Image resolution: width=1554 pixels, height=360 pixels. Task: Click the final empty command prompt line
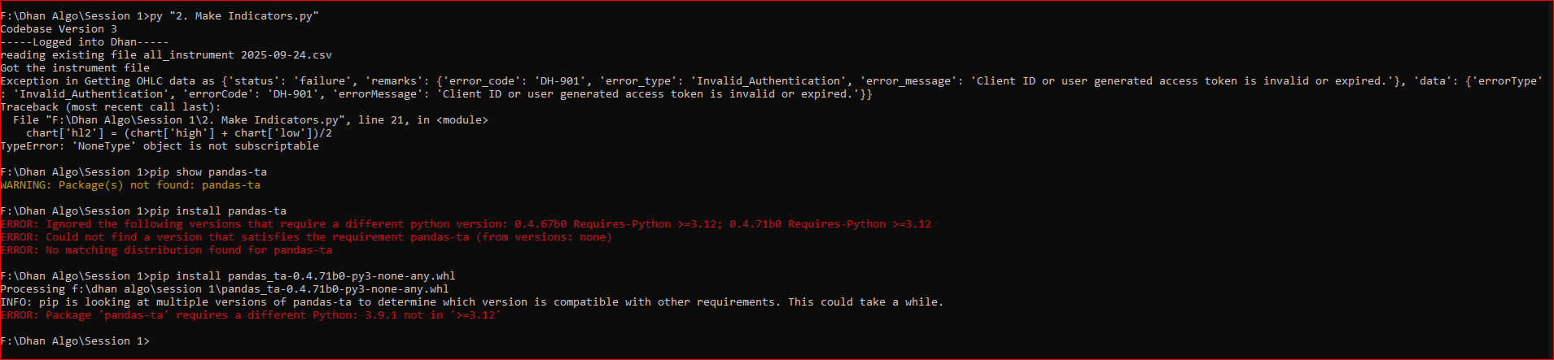tap(75, 341)
